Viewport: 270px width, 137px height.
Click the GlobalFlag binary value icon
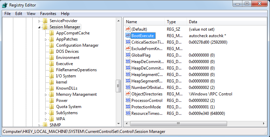(128, 55)
